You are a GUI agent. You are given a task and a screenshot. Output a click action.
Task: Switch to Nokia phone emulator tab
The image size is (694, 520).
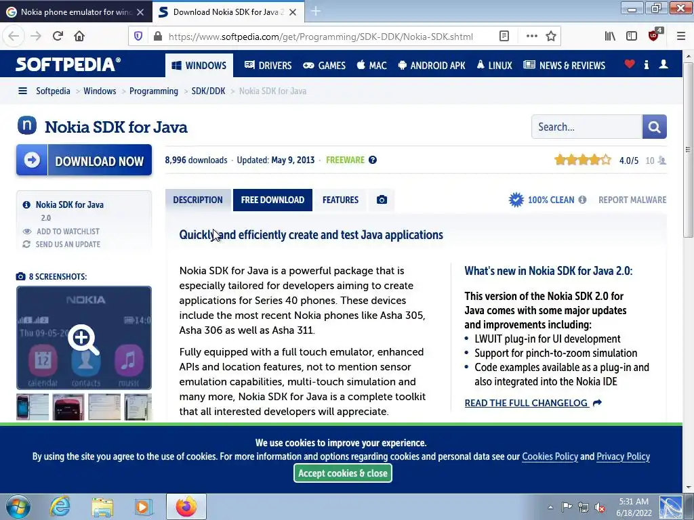pos(76,12)
